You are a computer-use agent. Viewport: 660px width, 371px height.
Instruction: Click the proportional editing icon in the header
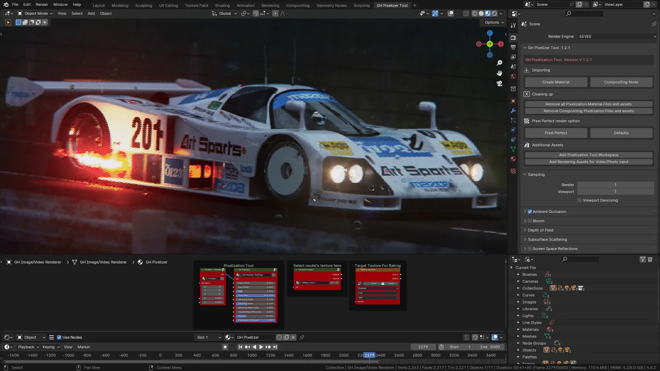pos(275,13)
